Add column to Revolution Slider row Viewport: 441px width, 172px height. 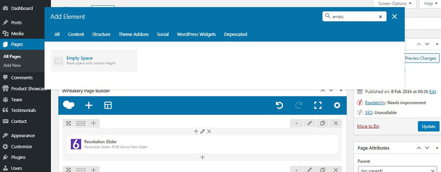(93, 123)
